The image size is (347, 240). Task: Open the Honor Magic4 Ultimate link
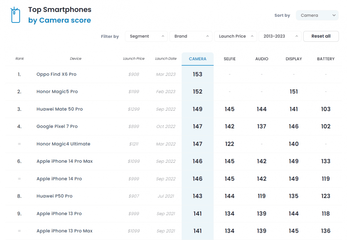click(x=63, y=144)
